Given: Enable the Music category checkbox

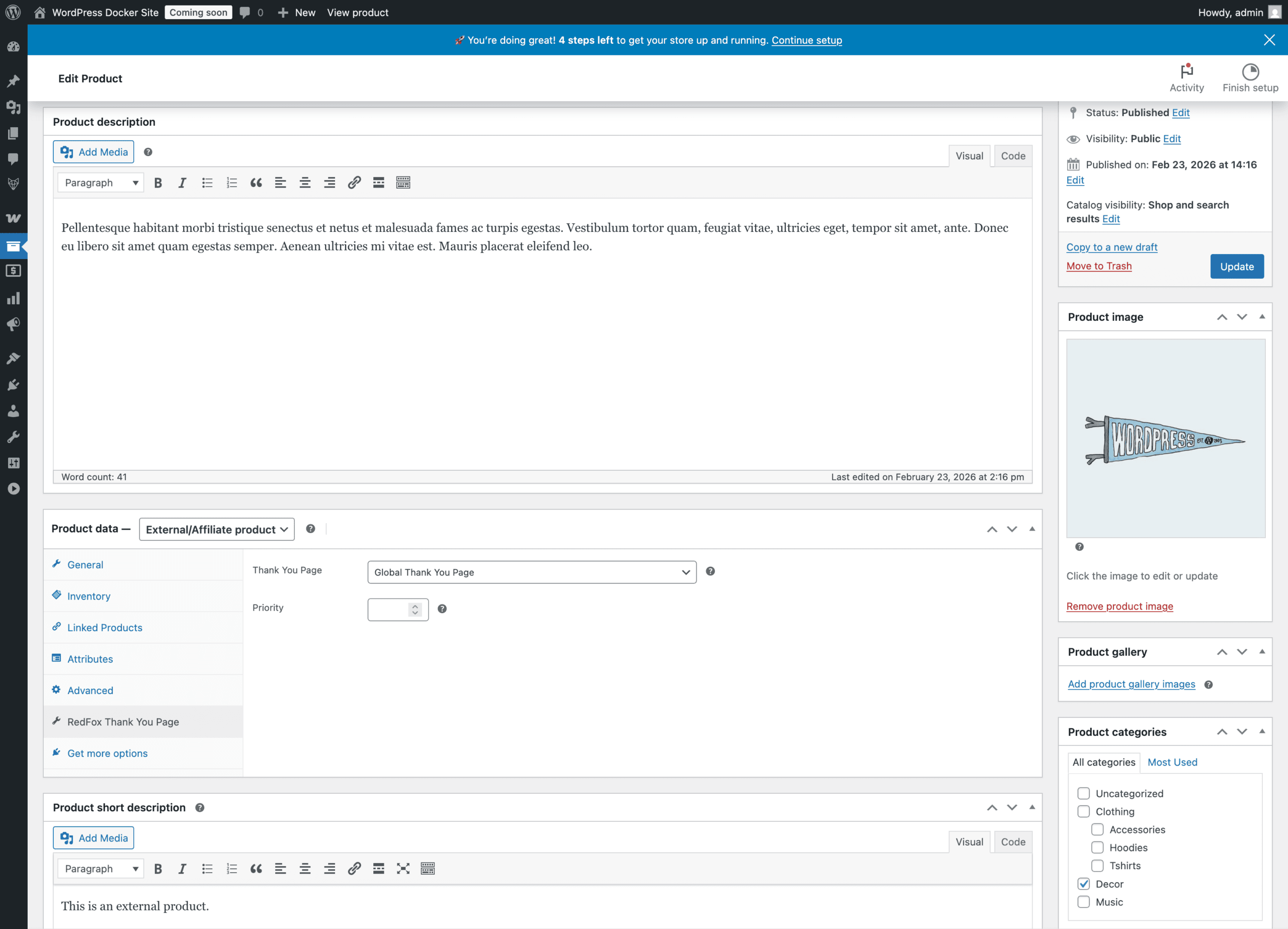Looking at the screenshot, I should (1084, 902).
